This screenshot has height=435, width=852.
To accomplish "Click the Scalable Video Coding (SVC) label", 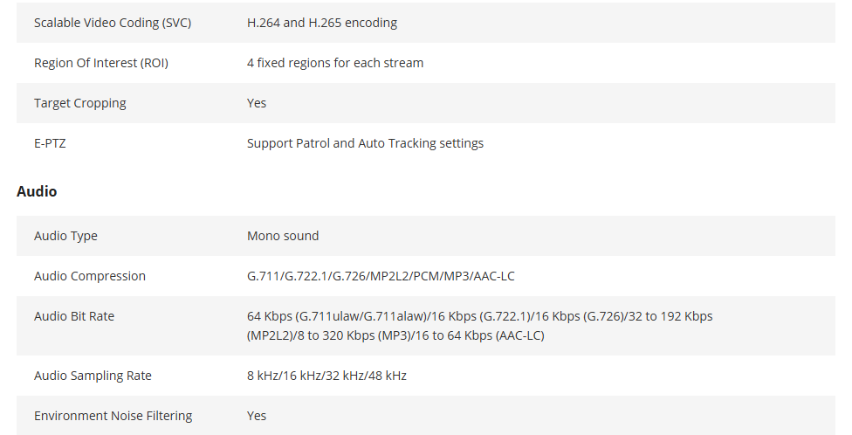I will [113, 23].
